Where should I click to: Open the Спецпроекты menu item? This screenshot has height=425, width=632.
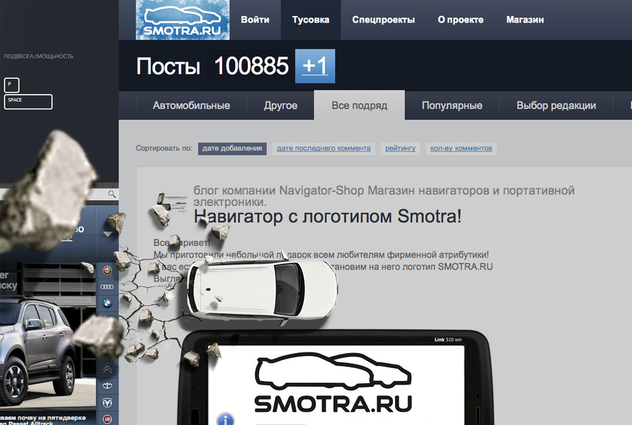pyautogui.click(x=384, y=20)
